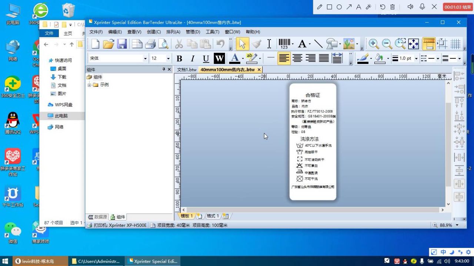
Task: Toggle grid lines display
Action: [455, 44]
